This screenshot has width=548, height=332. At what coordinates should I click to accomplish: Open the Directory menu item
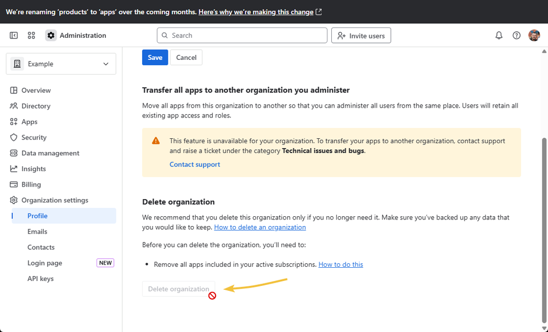(x=36, y=106)
